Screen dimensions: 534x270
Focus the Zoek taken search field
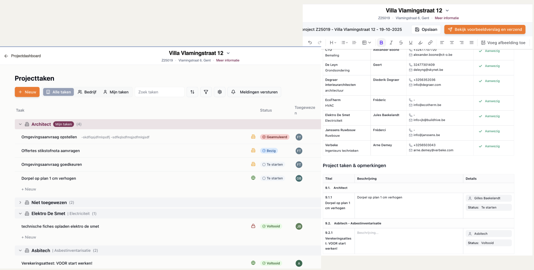pos(160,92)
